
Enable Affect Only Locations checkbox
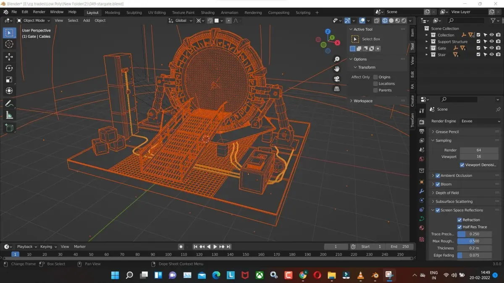[x=375, y=83]
